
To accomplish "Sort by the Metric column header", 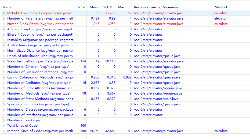I will [x=37, y=7].
